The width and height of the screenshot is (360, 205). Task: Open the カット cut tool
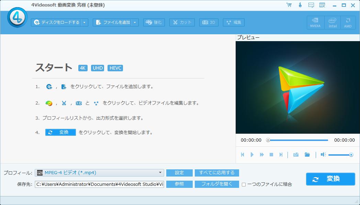[182, 22]
